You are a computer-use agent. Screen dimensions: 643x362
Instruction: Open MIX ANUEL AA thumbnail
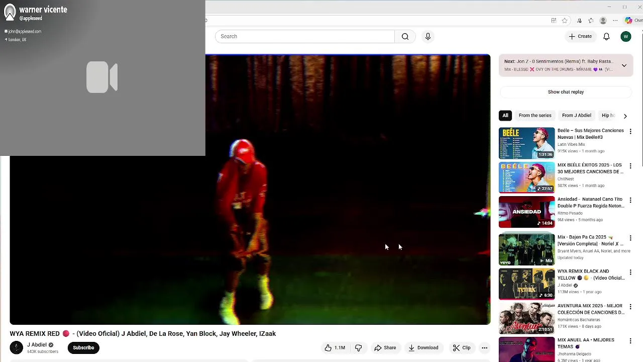[x=526, y=349]
